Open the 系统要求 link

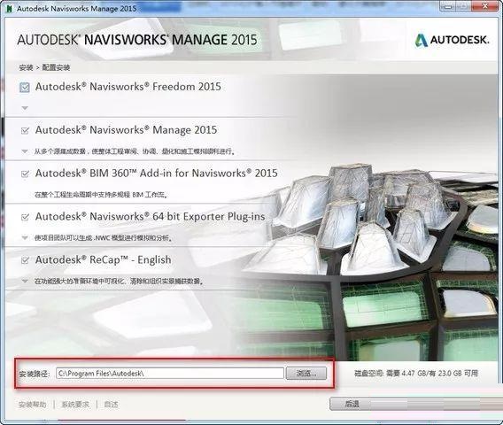pos(75,405)
